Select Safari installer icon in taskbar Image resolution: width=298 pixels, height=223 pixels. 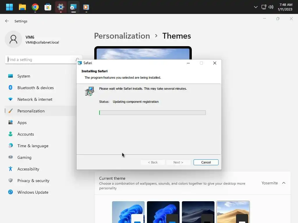click(73, 7)
